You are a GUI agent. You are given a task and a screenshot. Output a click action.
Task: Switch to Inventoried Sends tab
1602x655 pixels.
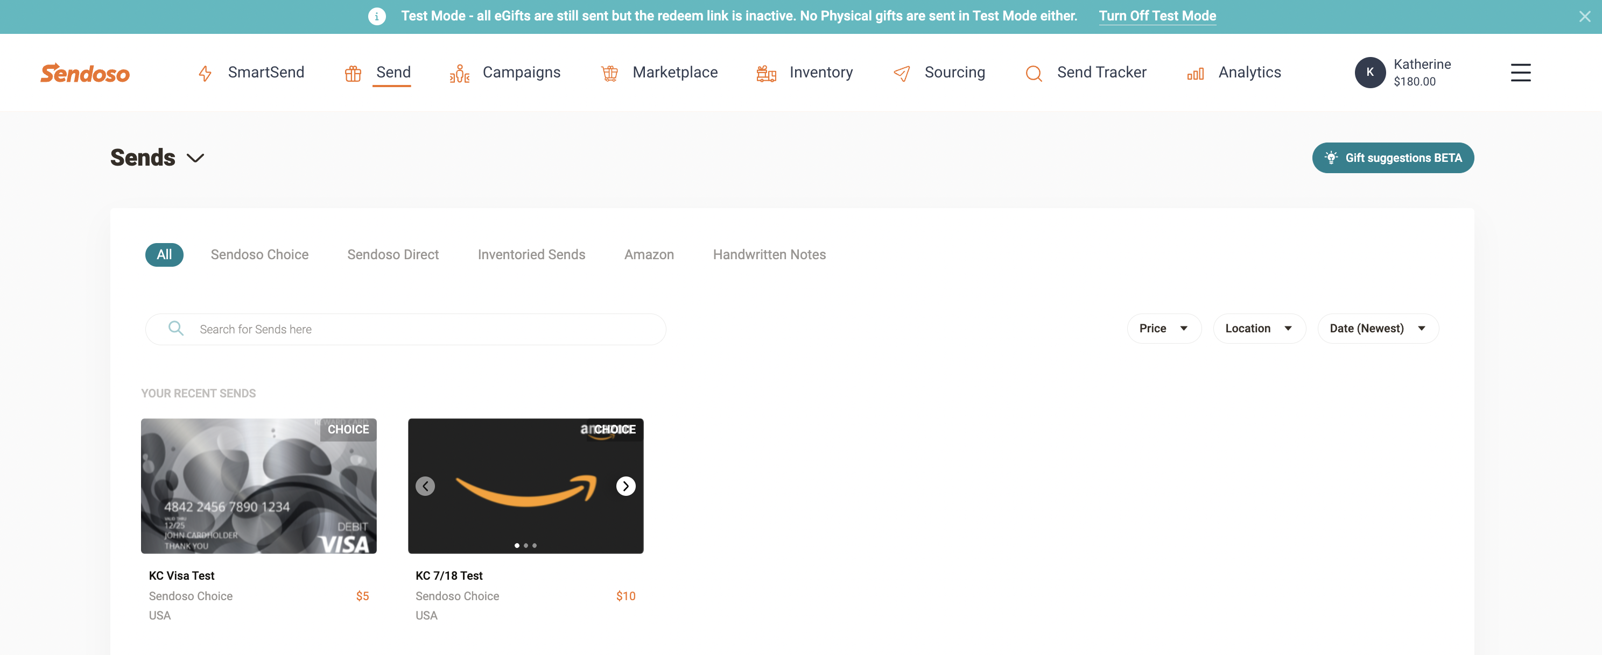pos(531,254)
